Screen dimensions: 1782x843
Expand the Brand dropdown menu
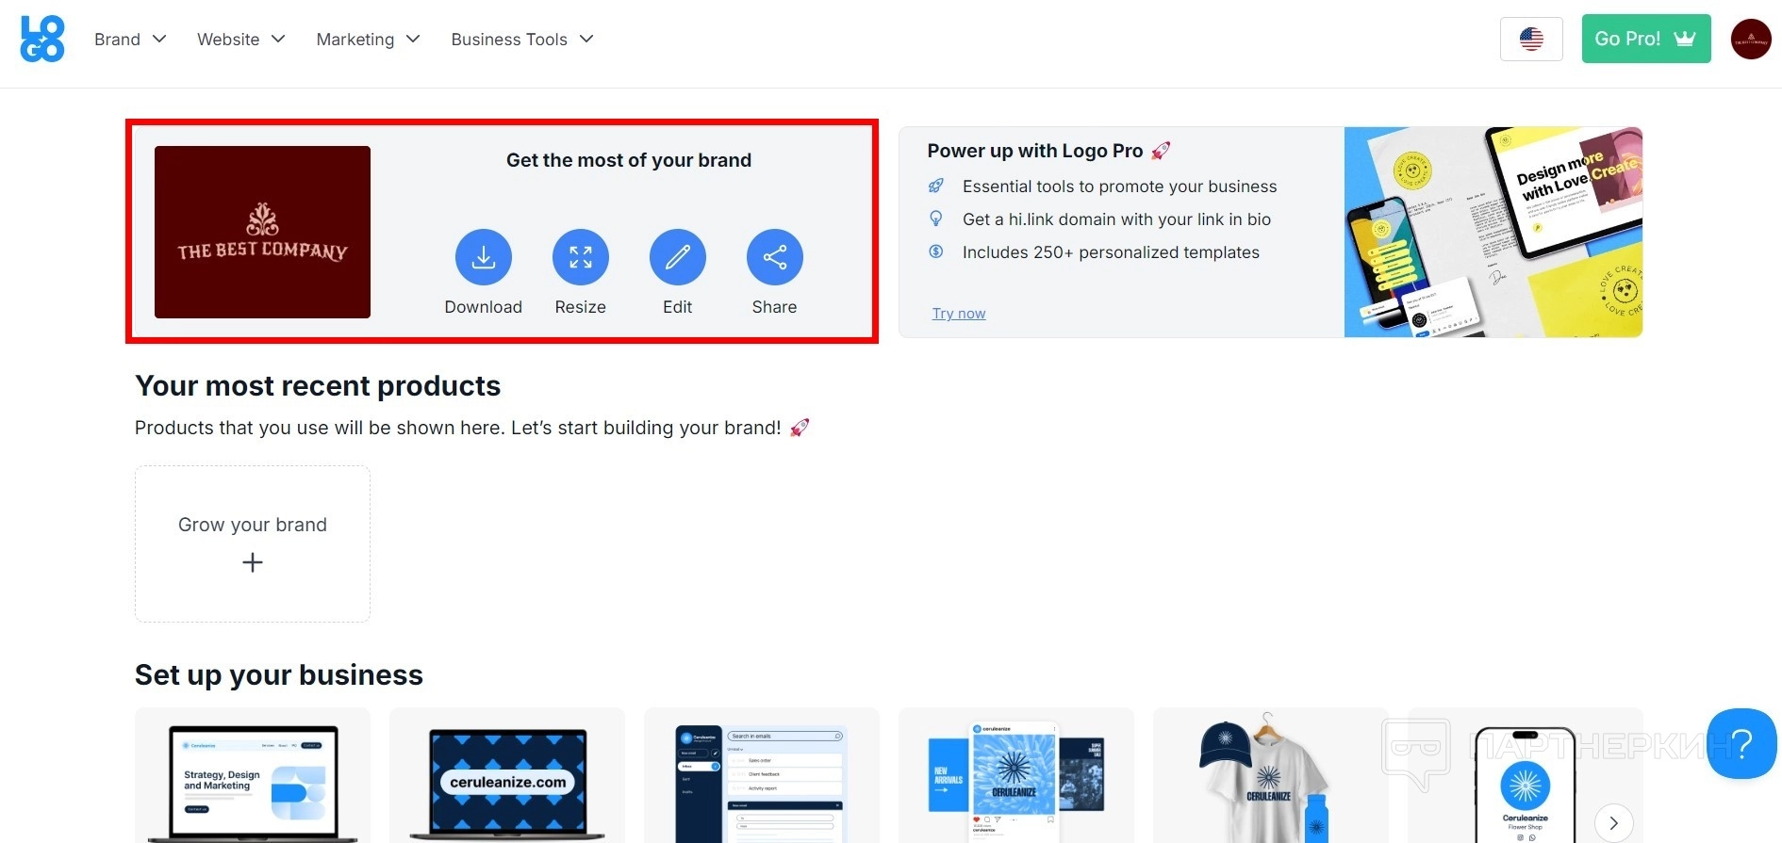coord(130,39)
